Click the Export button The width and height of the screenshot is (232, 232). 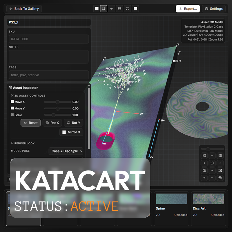click(x=188, y=9)
